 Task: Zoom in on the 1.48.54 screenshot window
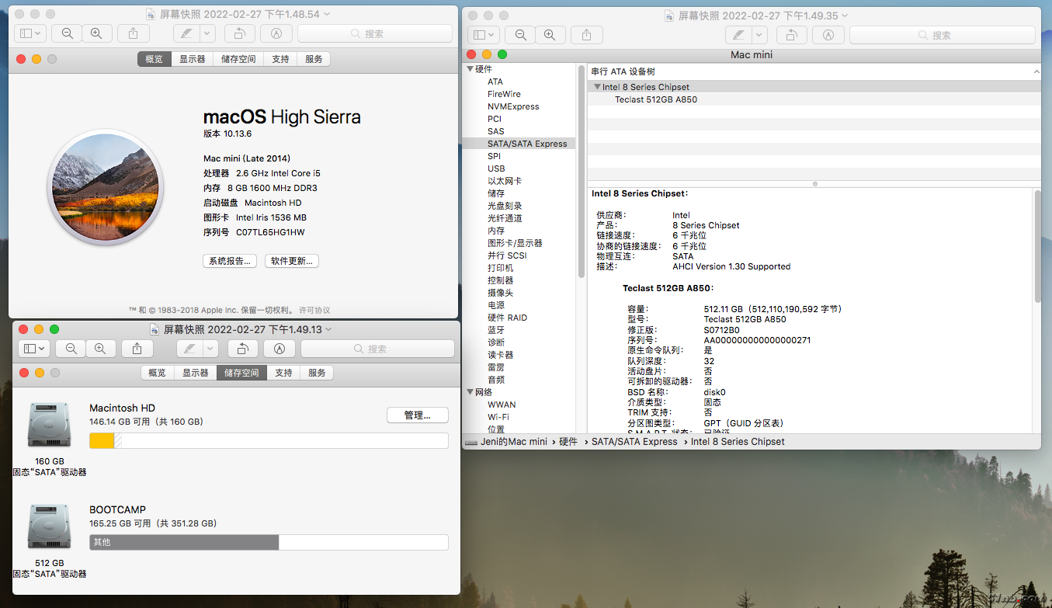pos(96,33)
